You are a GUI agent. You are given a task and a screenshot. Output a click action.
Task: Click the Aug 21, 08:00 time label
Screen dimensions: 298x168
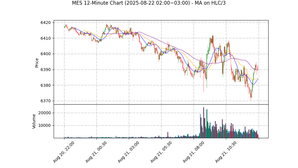194,152
